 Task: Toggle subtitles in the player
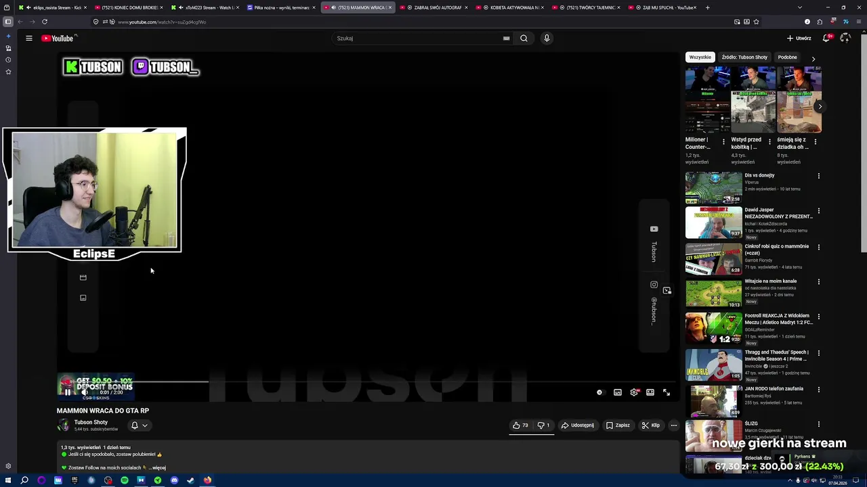click(x=618, y=392)
